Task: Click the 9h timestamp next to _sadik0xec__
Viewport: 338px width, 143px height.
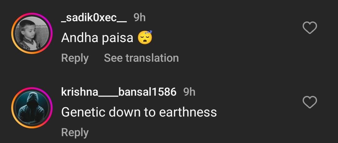Action: coord(140,18)
